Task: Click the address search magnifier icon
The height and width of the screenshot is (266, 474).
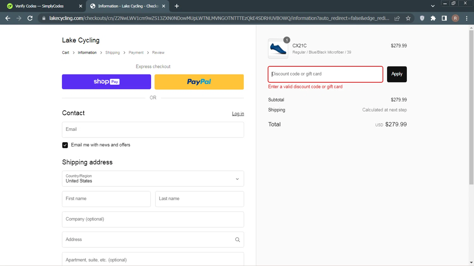Action: 238,240
